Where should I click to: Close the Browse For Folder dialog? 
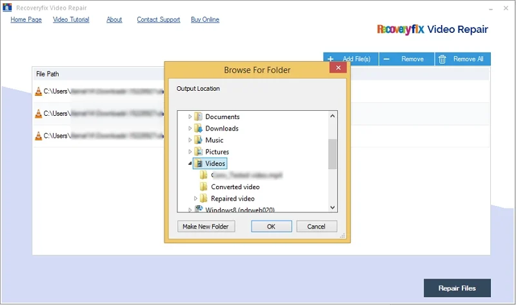(338, 68)
